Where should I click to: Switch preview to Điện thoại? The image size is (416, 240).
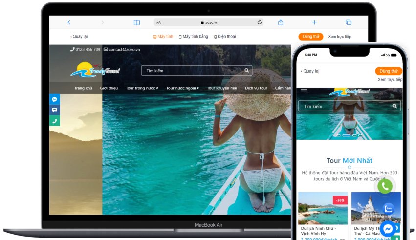click(x=225, y=36)
